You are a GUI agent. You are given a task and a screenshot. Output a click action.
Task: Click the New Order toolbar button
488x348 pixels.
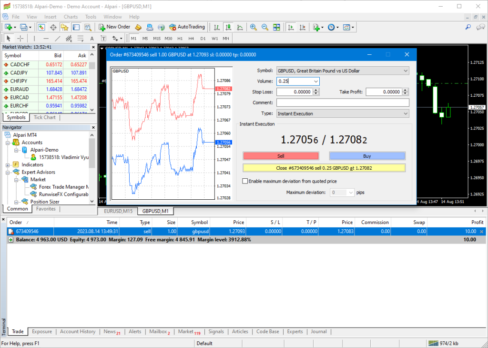(x=114, y=27)
